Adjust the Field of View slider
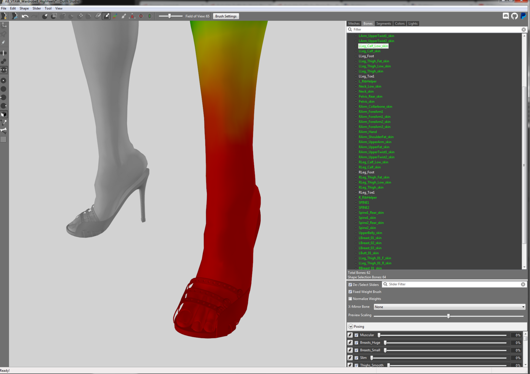This screenshot has width=530, height=374. (170, 16)
